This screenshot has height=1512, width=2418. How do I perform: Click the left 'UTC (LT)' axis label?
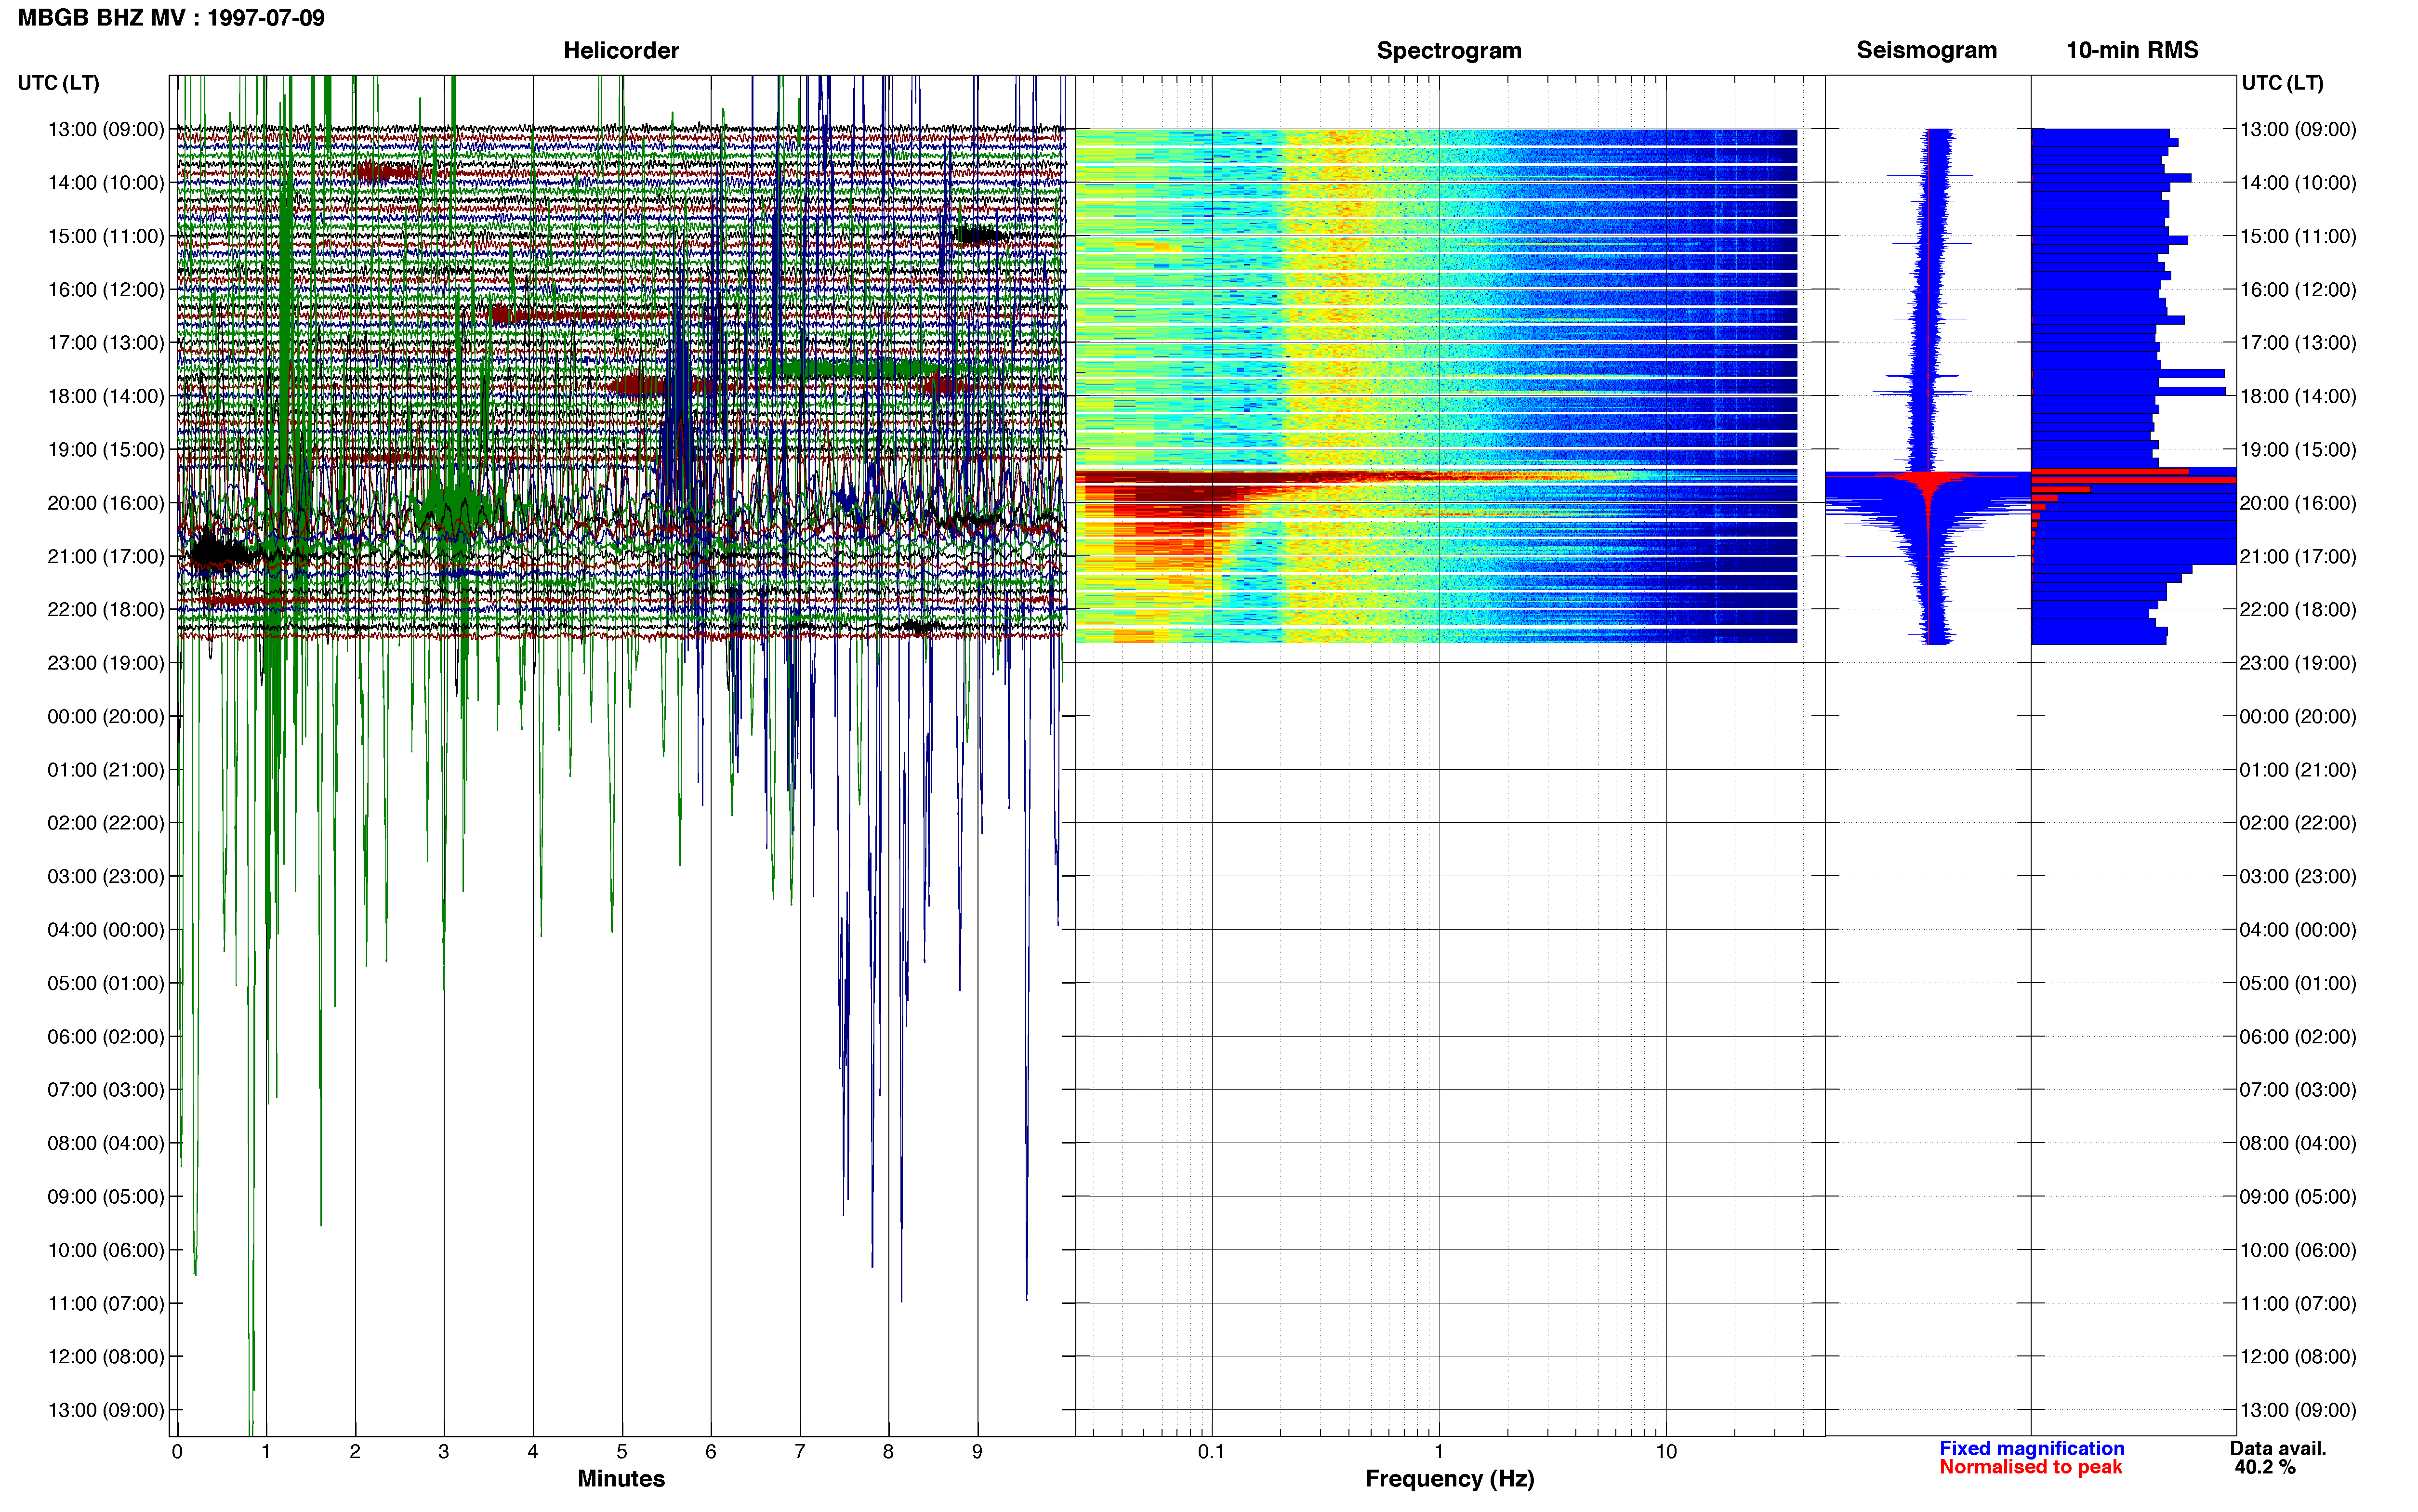[x=58, y=83]
